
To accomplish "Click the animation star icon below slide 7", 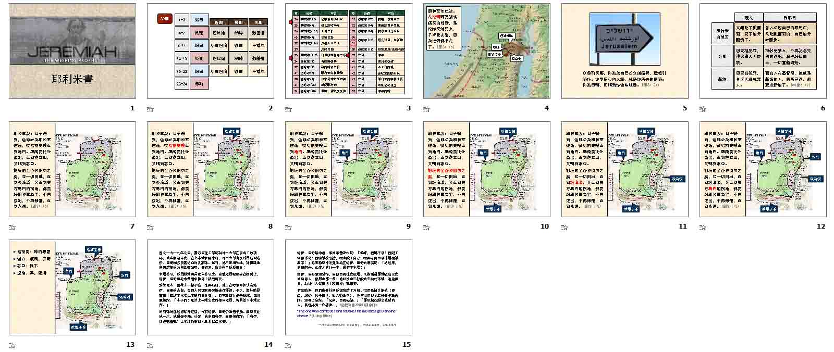I will click(12, 227).
